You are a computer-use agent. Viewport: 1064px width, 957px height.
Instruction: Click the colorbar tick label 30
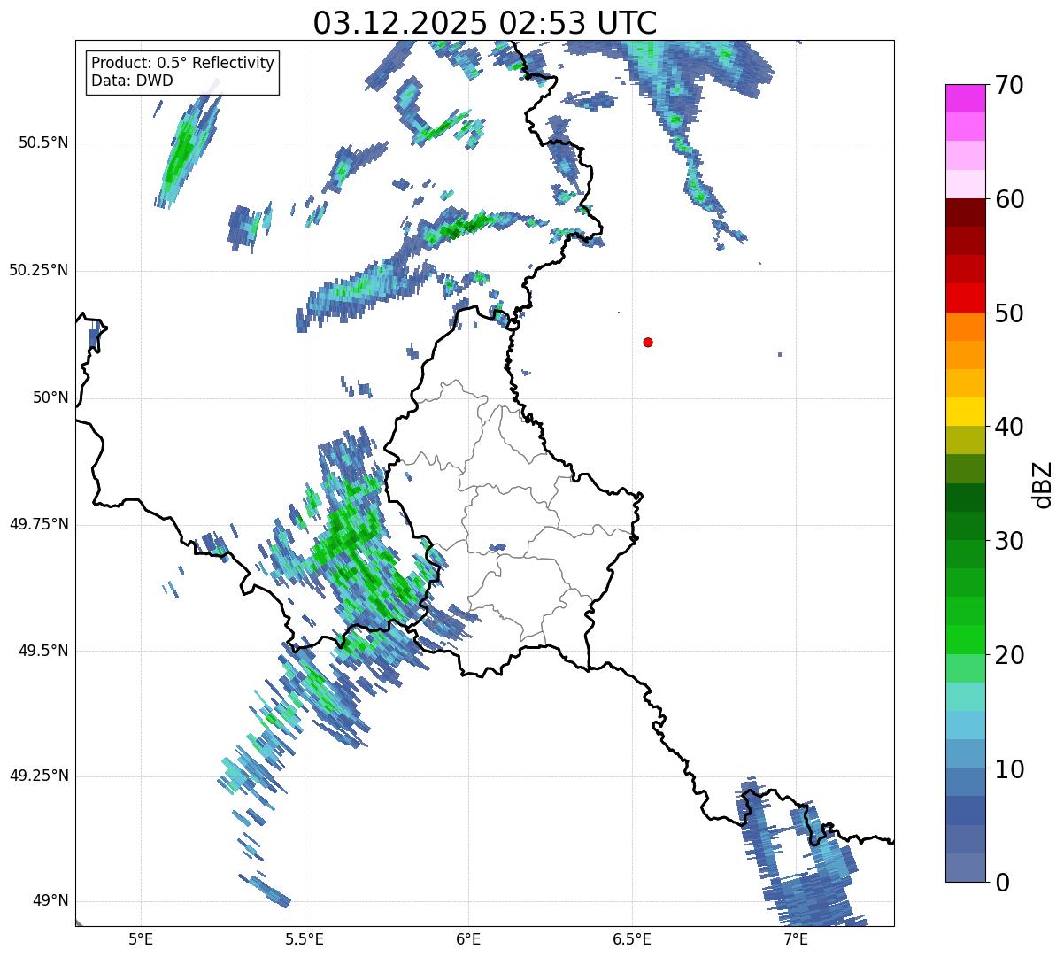coord(1008,541)
